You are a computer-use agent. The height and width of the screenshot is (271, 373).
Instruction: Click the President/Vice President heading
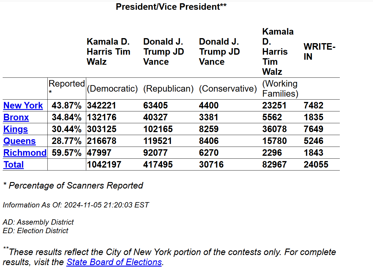click(171, 7)
